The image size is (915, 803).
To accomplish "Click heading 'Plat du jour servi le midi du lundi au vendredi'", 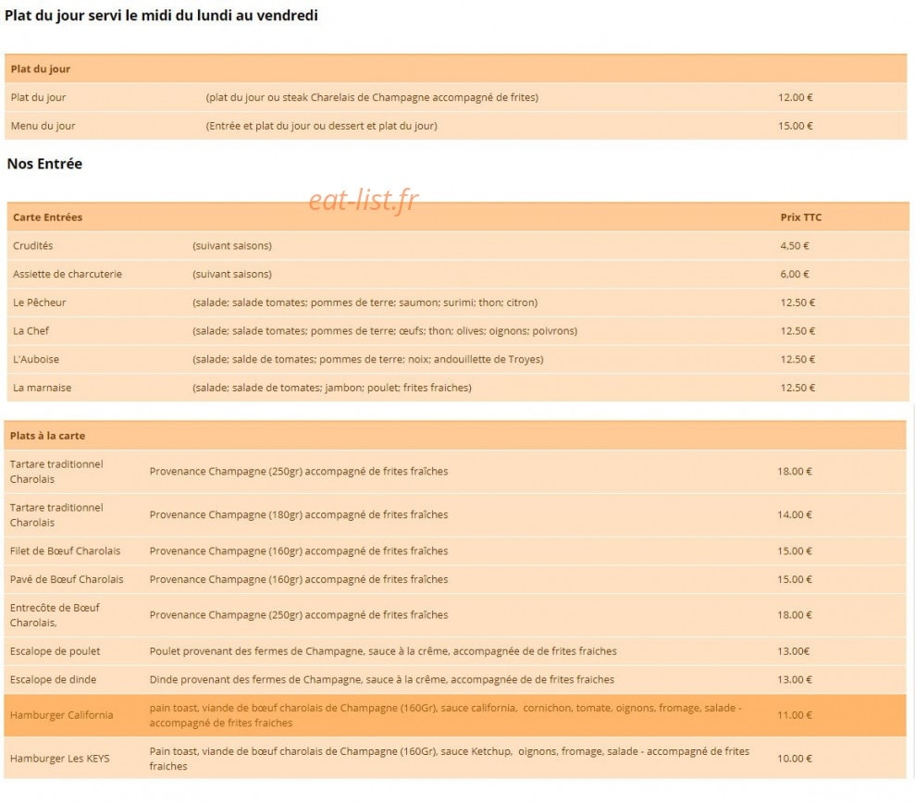I will [x=161, y=16].
